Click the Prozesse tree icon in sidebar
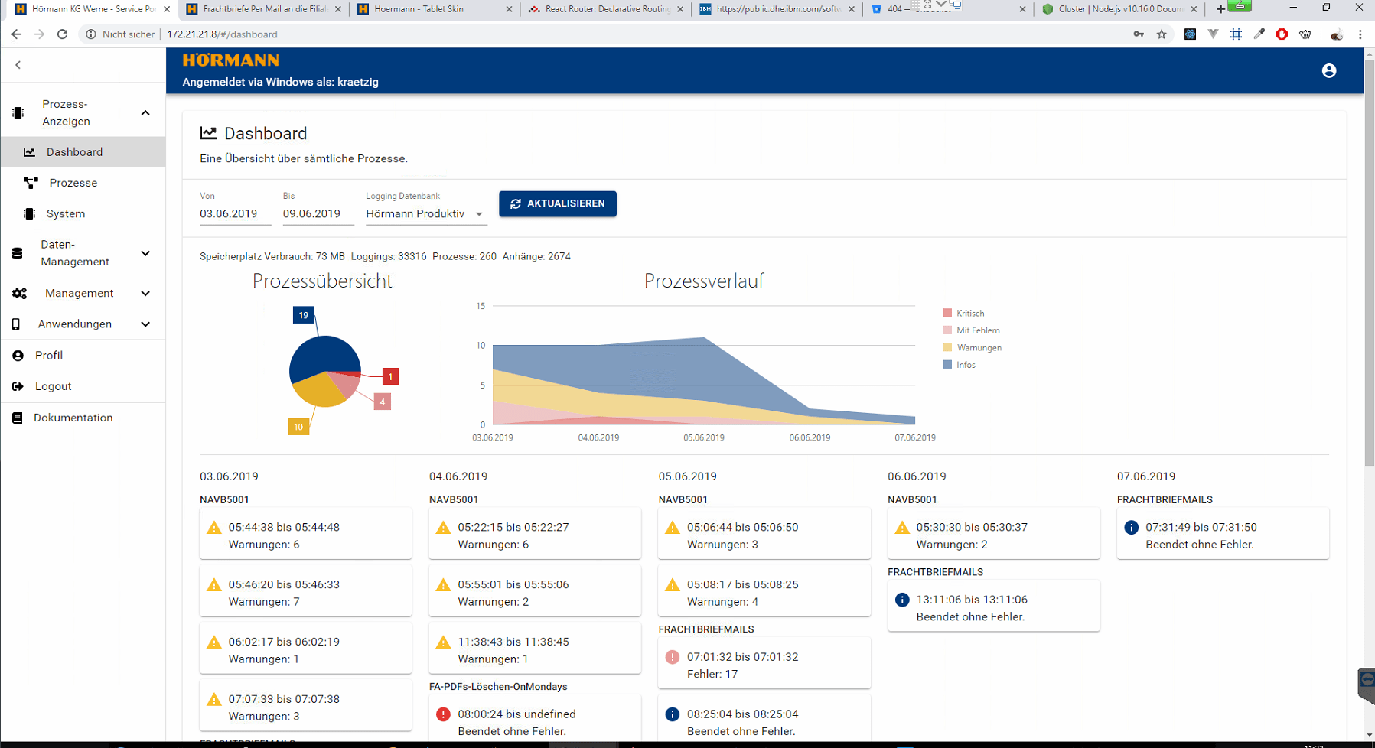The width and height of the screenshot is (1375, 748). click(31, 183)
